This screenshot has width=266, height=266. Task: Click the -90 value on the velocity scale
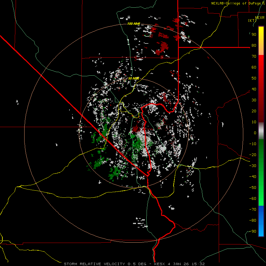pyautogui.click(x=253, y=231)
